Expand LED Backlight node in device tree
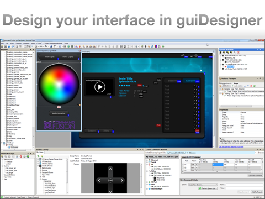265x199 pixels. (x=147, y=188)
